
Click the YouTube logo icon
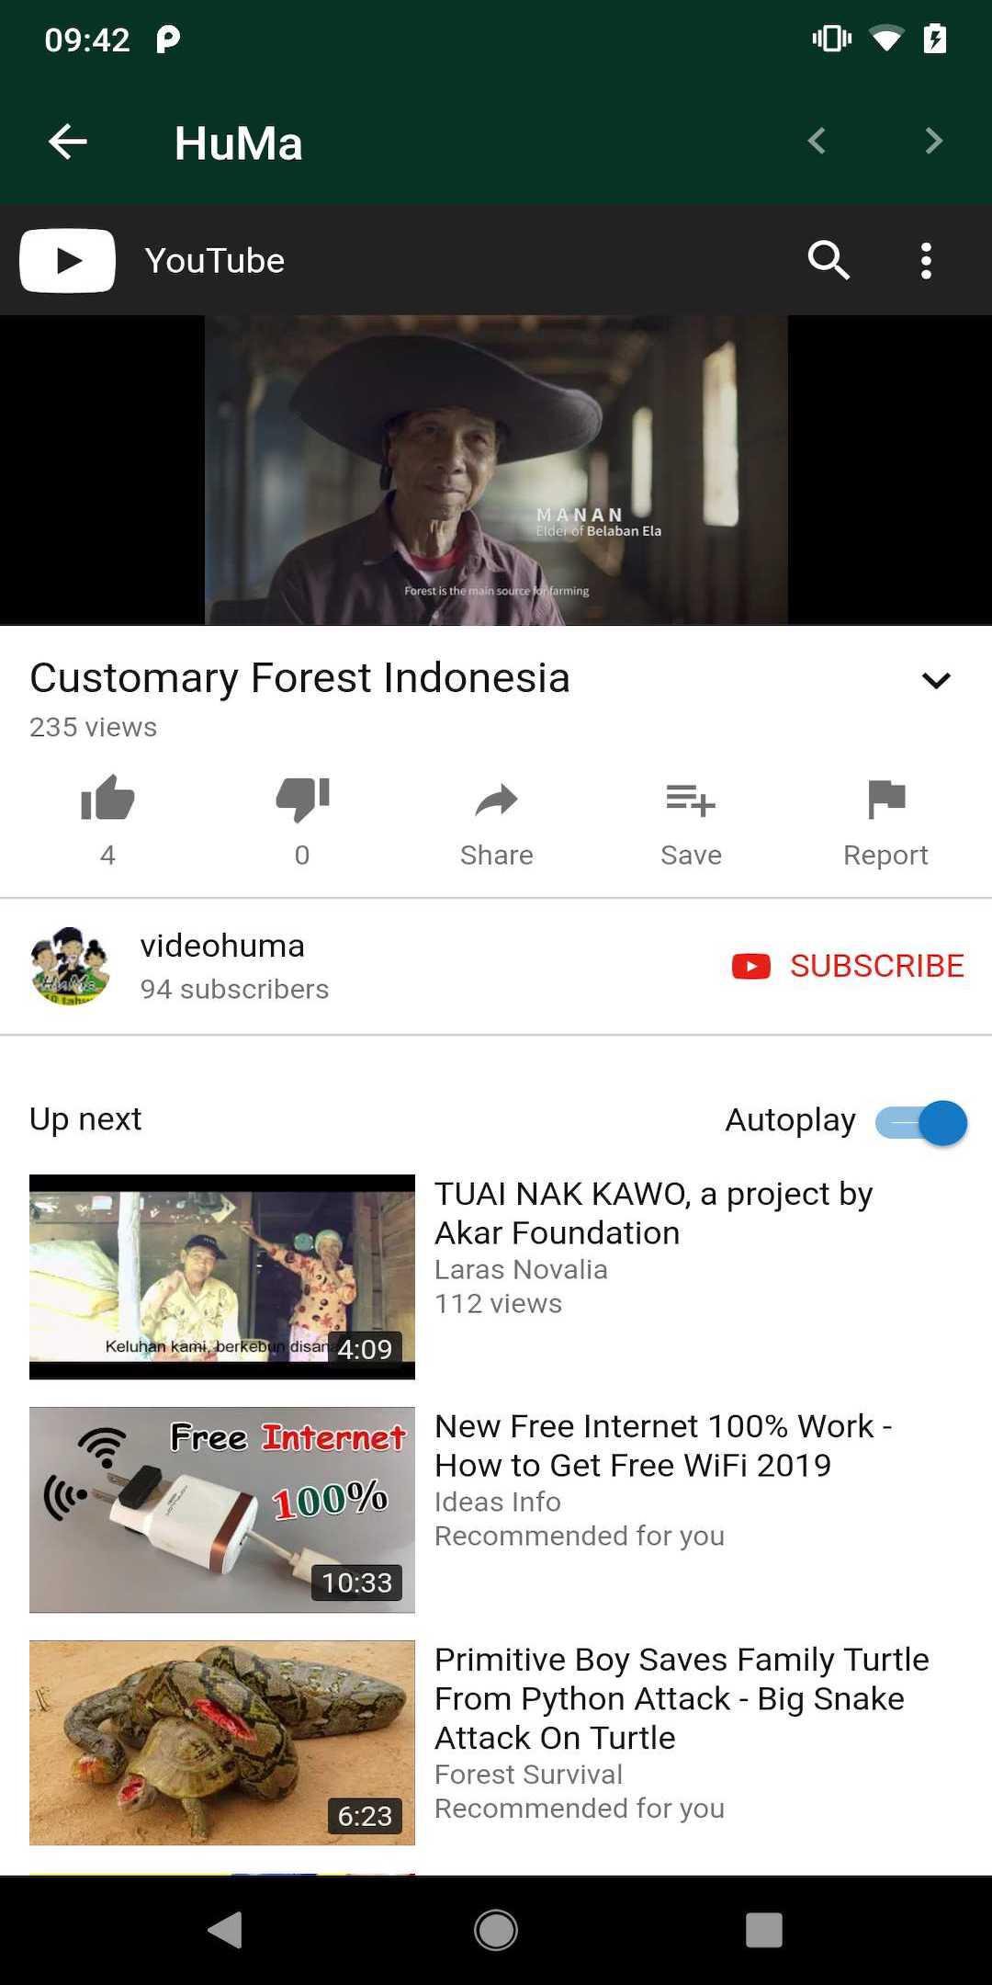(67, 260)
